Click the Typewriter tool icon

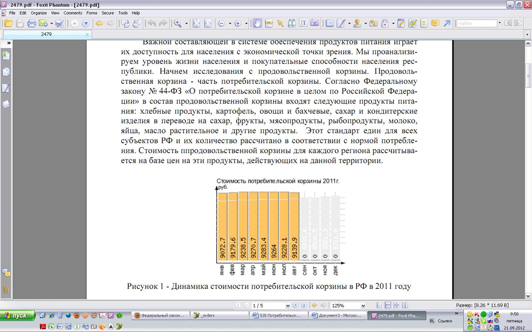click(424, 23)
